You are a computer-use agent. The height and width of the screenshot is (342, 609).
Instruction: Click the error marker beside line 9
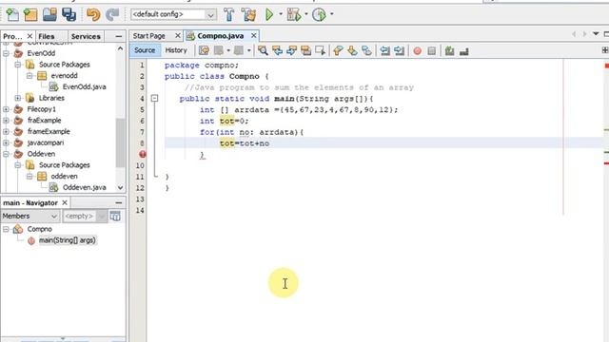[143, 154]
